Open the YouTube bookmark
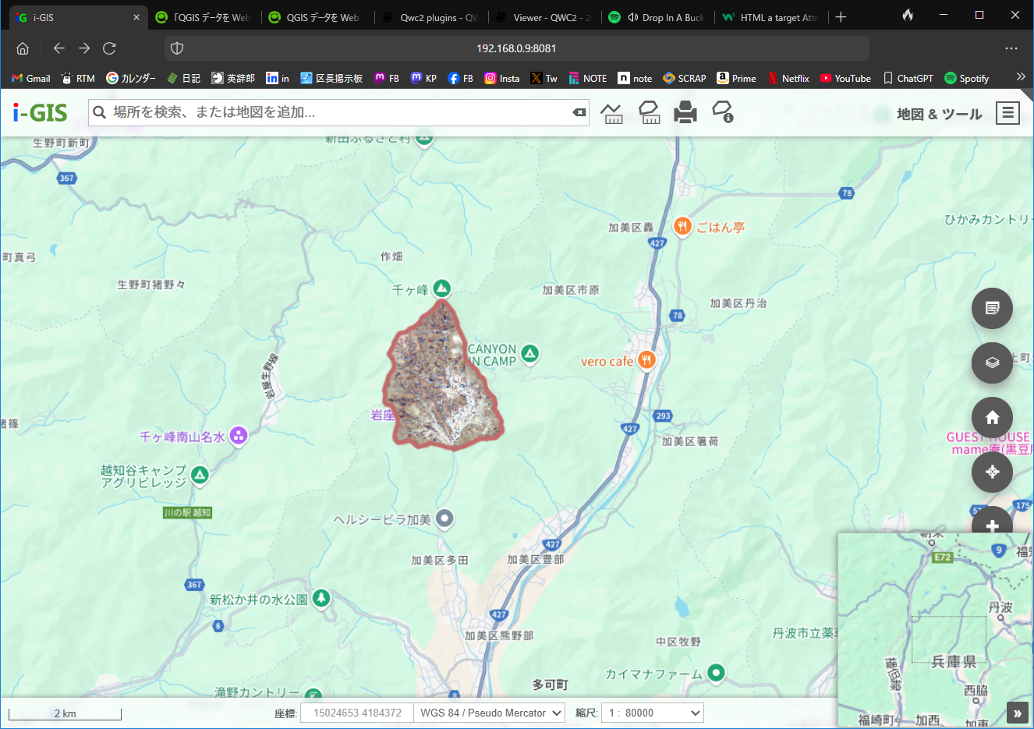The height and width of the screenshot is (729, 1034). (845, 78)
